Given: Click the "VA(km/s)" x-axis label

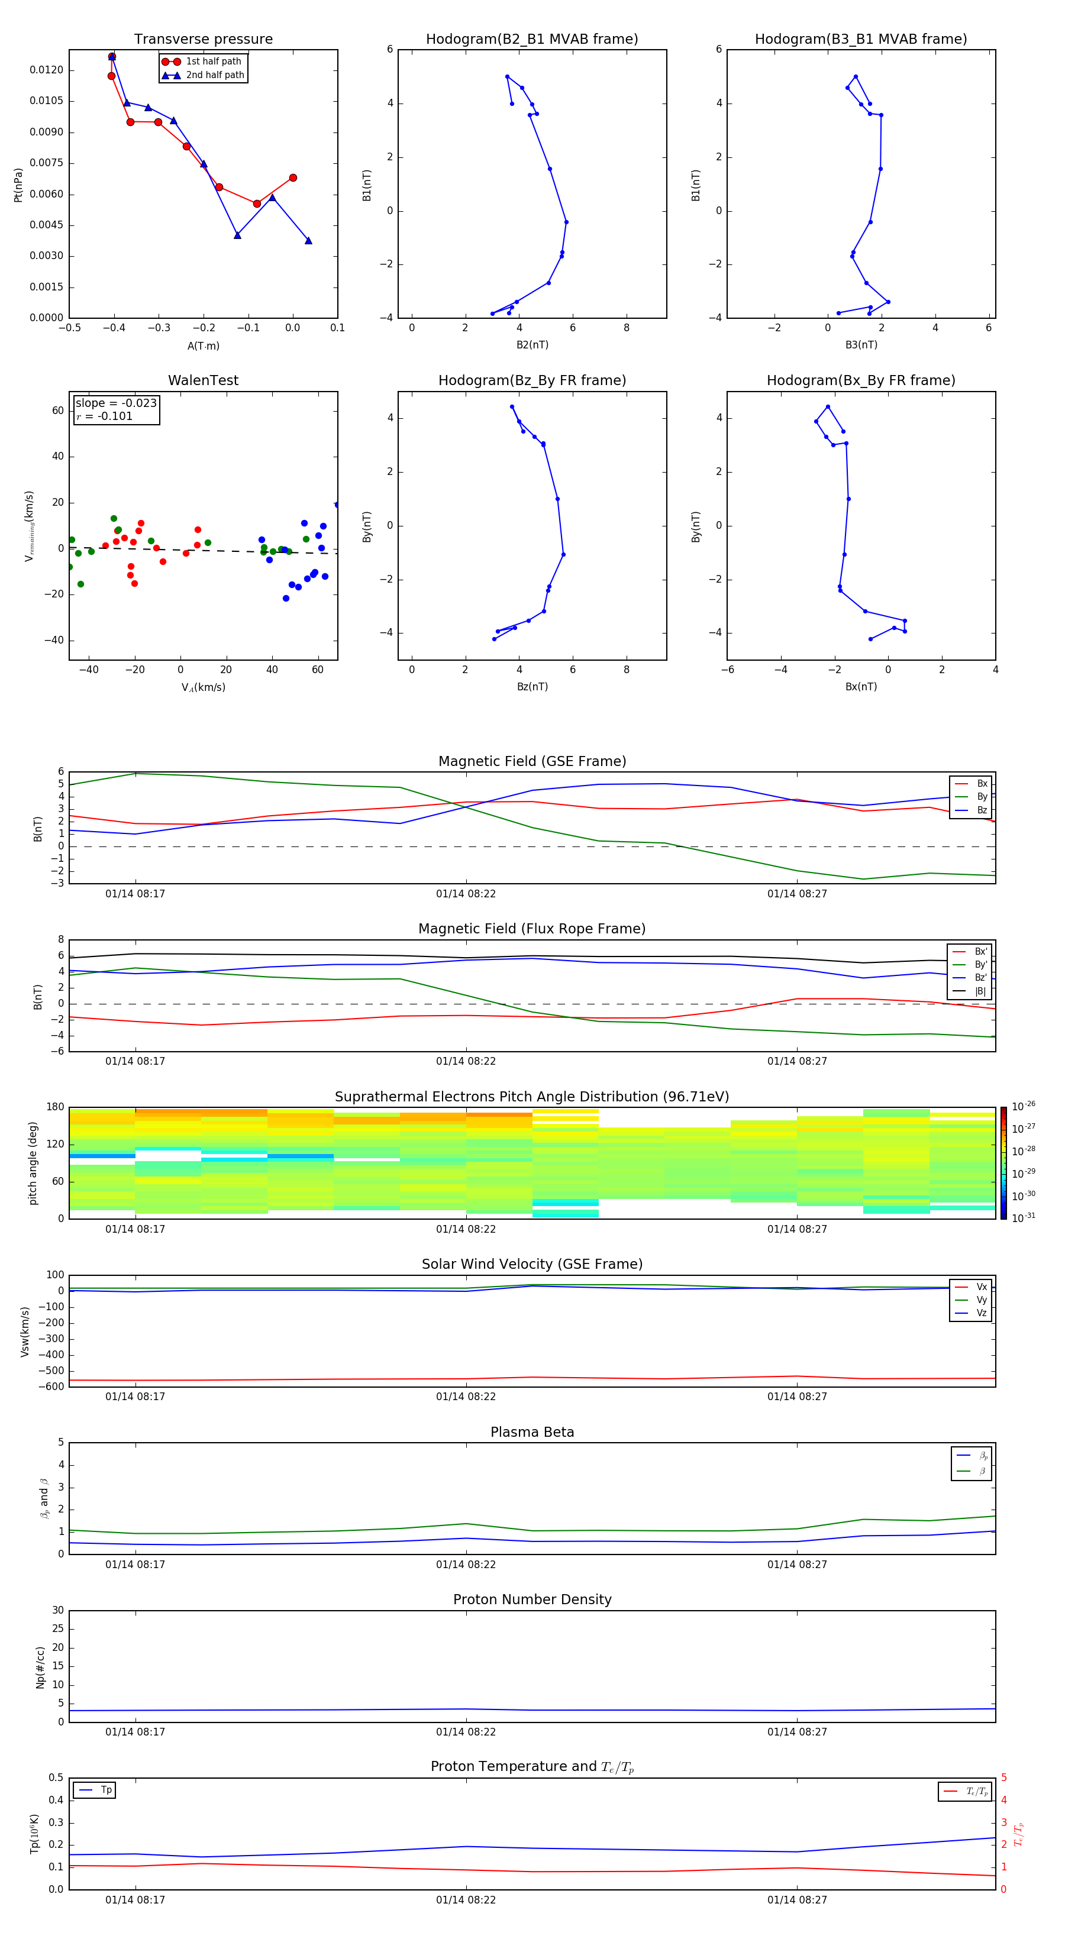Looking at the screenshot, I should [203, 687].
